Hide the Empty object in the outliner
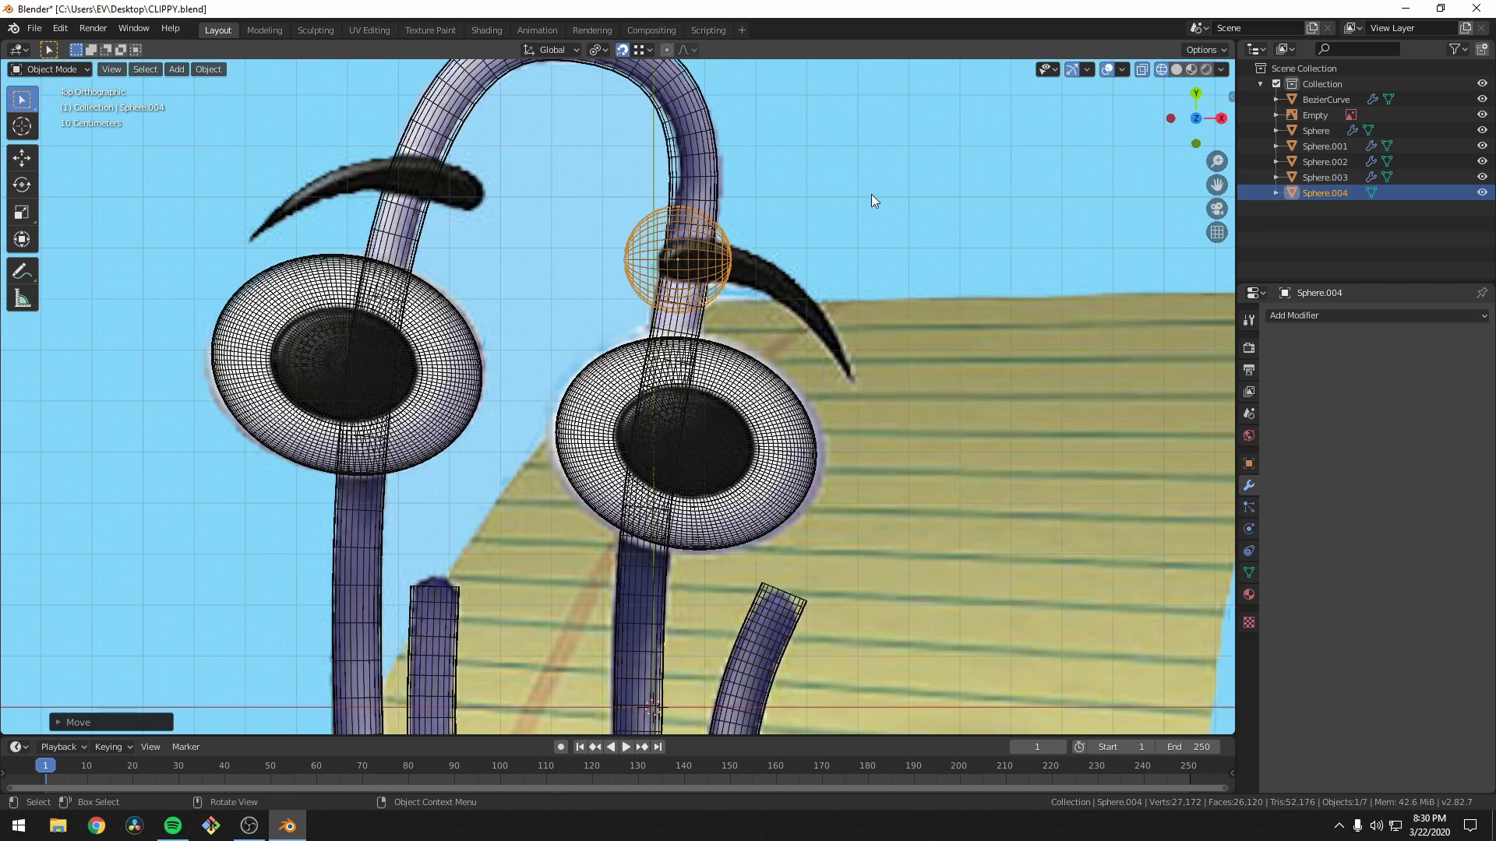 1483,114
